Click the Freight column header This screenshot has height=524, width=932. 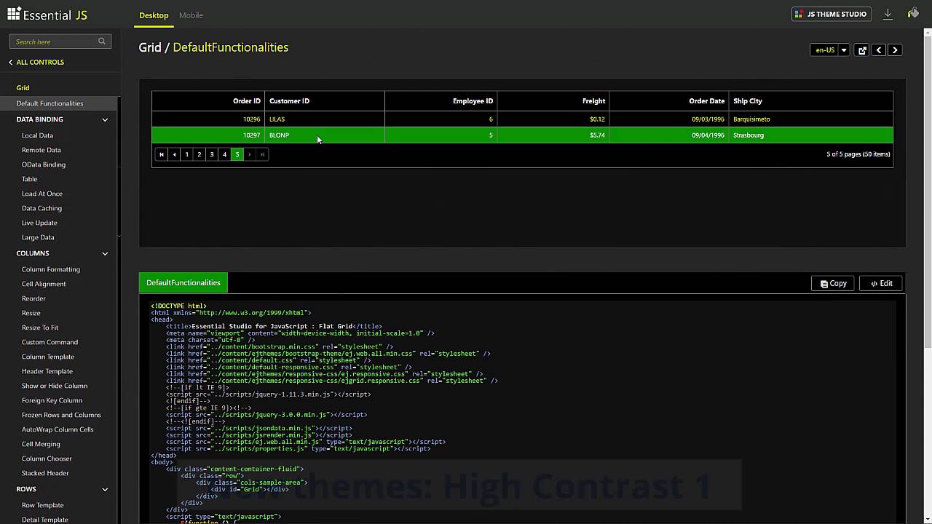pos(553,101)
